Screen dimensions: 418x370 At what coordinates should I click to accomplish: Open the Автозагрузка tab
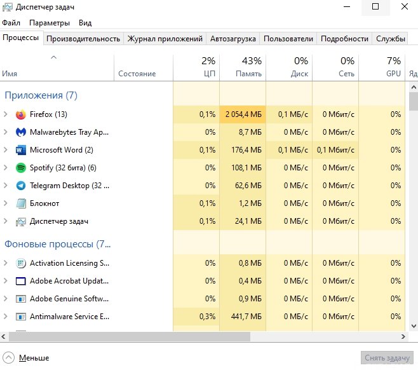pyautogui.click(x=233, y=39)
